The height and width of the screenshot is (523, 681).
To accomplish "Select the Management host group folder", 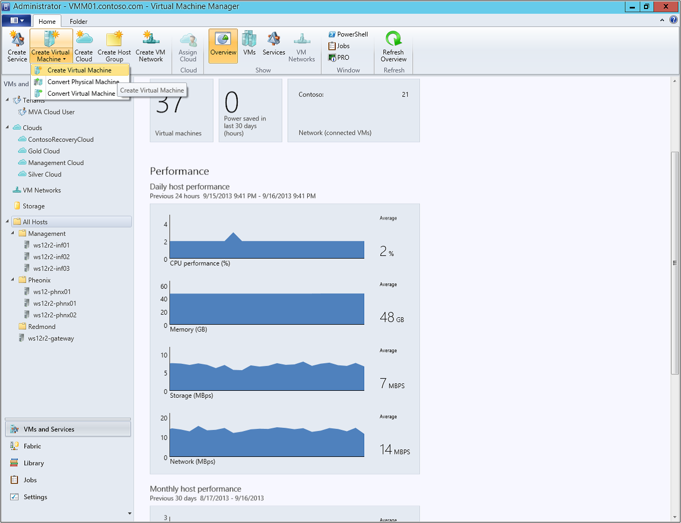I will click(x=47, y=234).
